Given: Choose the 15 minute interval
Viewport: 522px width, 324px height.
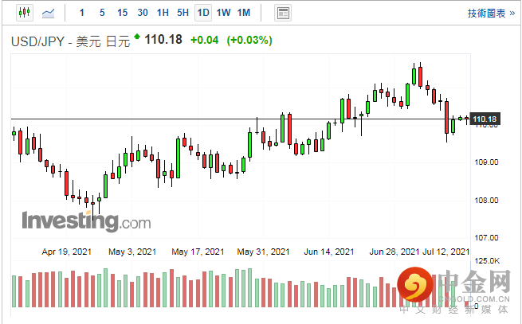Looking at the screenshot, I should tap(122, 13).
